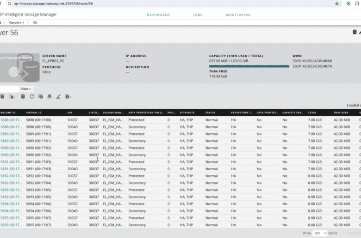Click the 56 breadcrumb link

click(35, 23)
